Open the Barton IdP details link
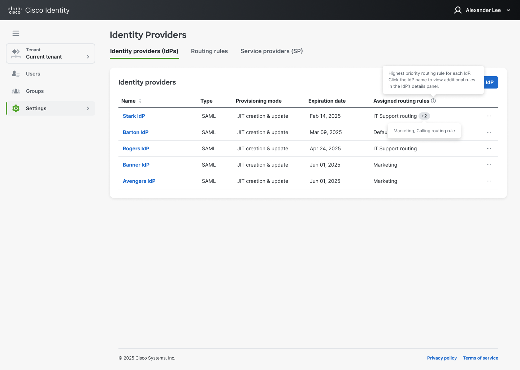Screen dimensions: 520x370 136,132
